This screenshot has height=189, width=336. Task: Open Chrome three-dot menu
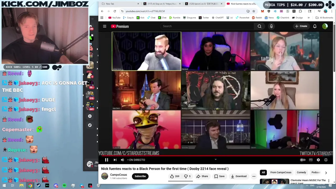(332, 11)
